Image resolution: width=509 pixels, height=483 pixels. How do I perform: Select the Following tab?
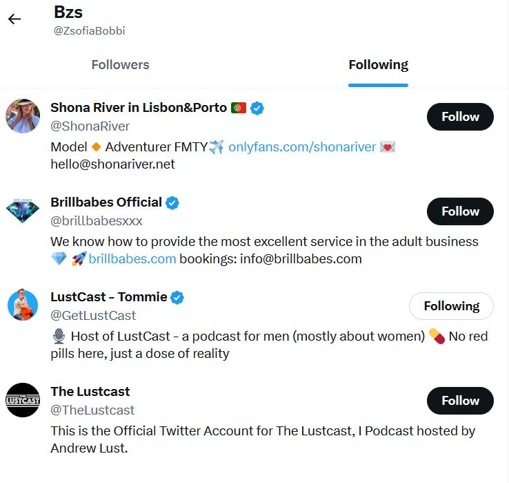tap(378, 65)
